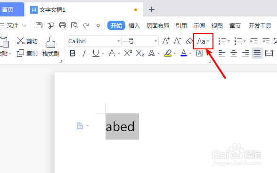The width and height of the screenshot is (277, 173).
Task: Toggle Bold formatting
Action: click(73, 53)
